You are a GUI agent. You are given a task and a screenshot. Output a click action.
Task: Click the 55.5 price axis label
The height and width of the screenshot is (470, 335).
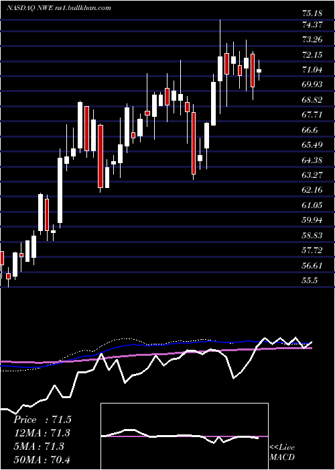click(x=310, y=281)
